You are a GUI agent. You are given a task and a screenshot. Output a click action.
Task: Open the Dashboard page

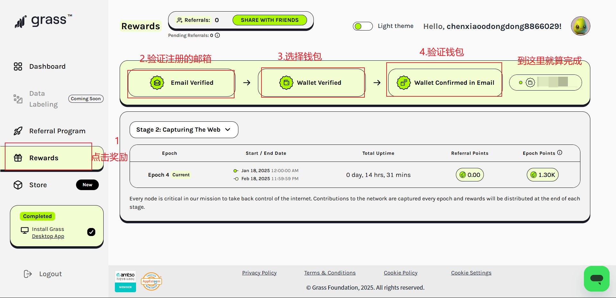pos(47,66)
